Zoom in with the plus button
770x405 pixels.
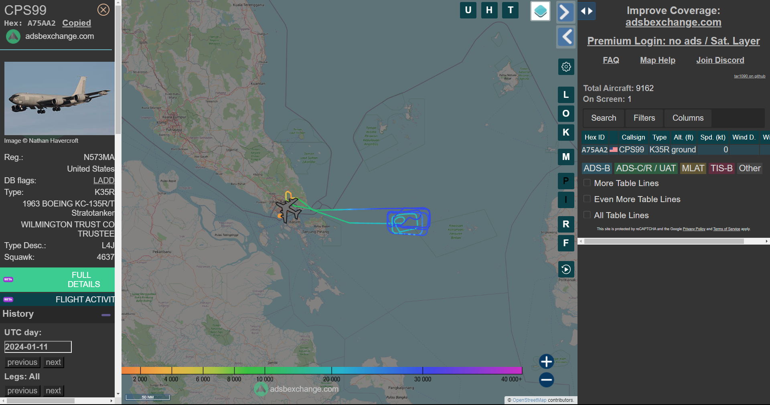[x=546, y=361]
